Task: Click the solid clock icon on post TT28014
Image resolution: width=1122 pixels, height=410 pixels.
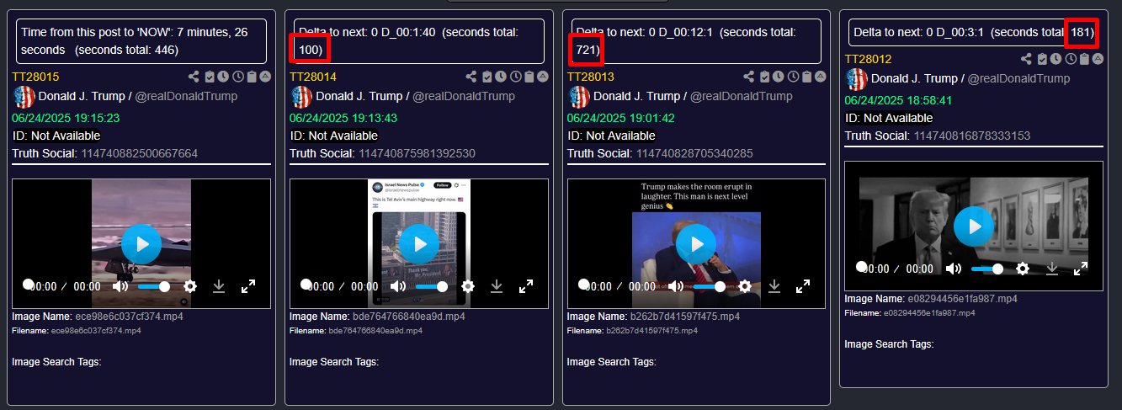Action: [502, 76]
